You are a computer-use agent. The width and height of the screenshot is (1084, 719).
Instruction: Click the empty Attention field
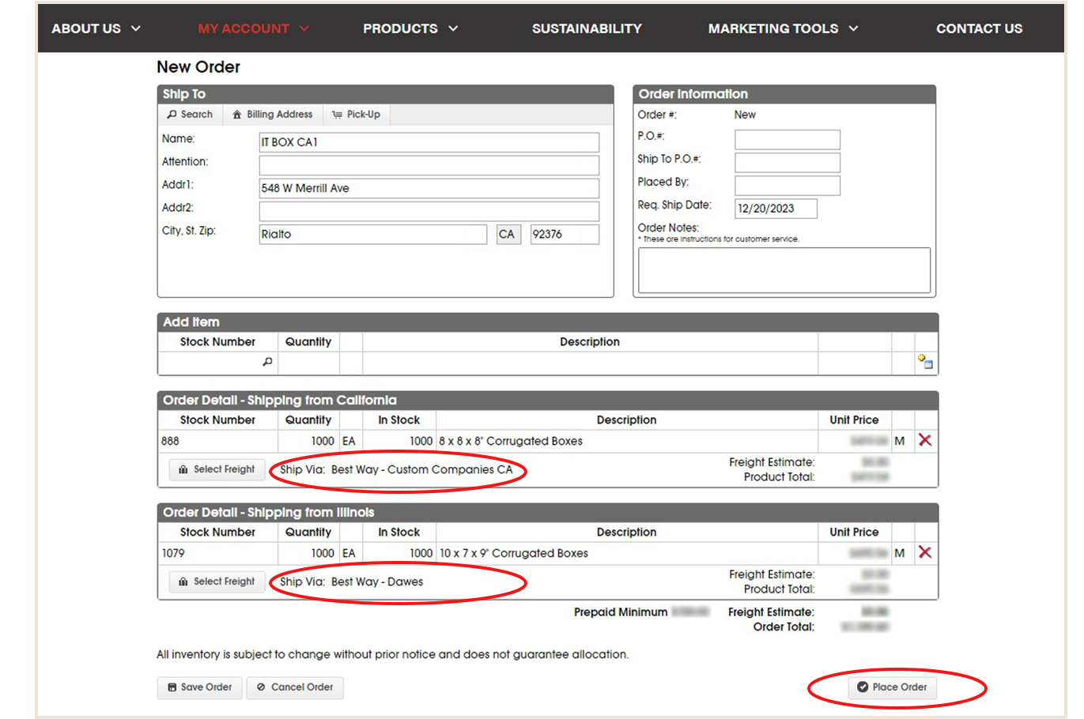coord(429,165)
